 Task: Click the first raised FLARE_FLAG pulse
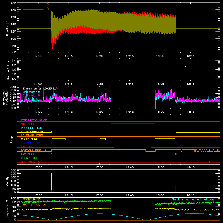59,138
